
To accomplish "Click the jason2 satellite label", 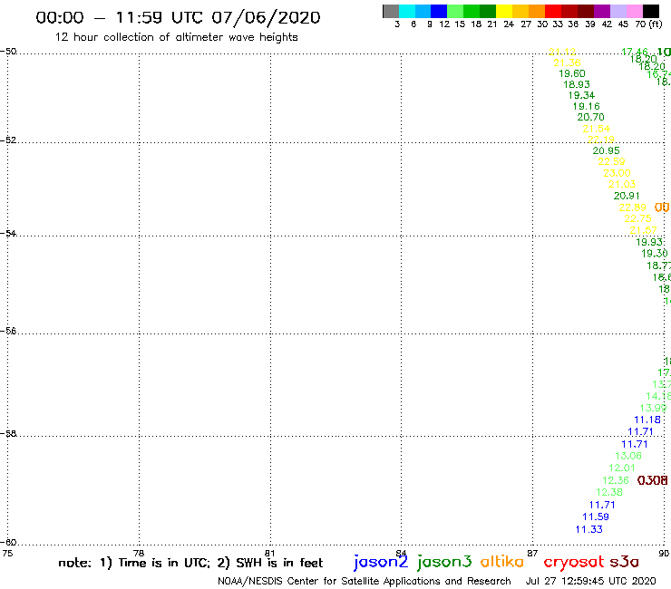I will point(381,562).
